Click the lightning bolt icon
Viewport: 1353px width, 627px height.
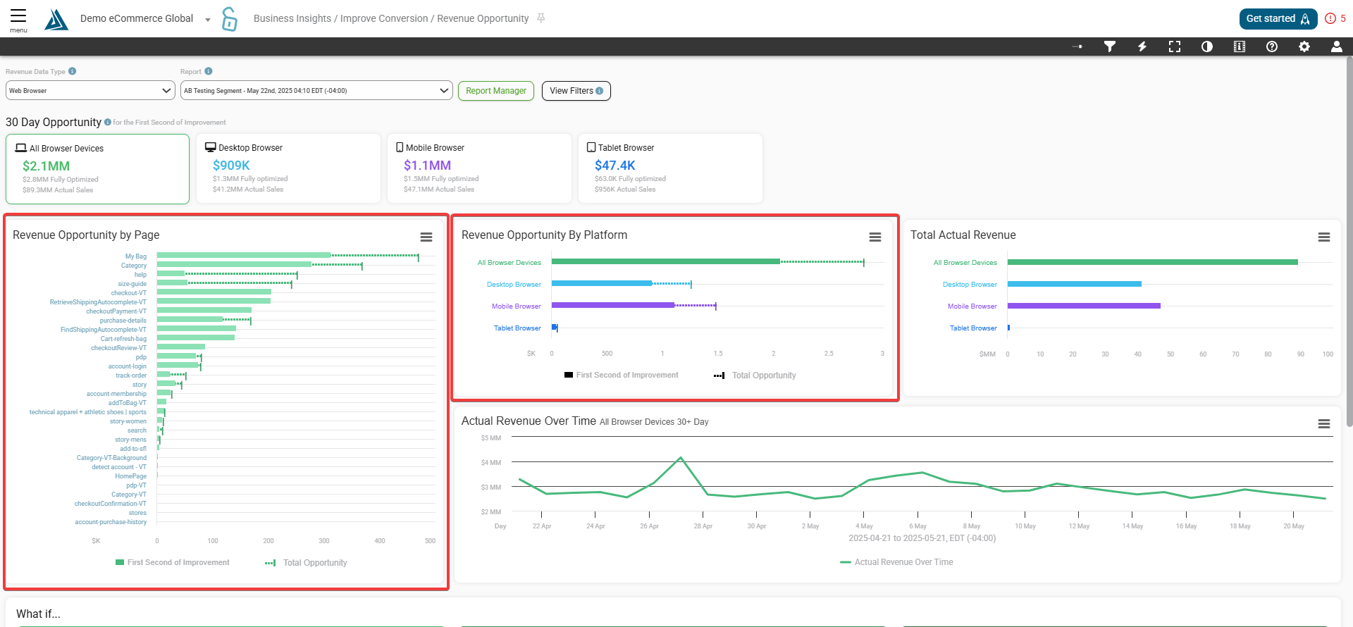(x=1142, y=46)
